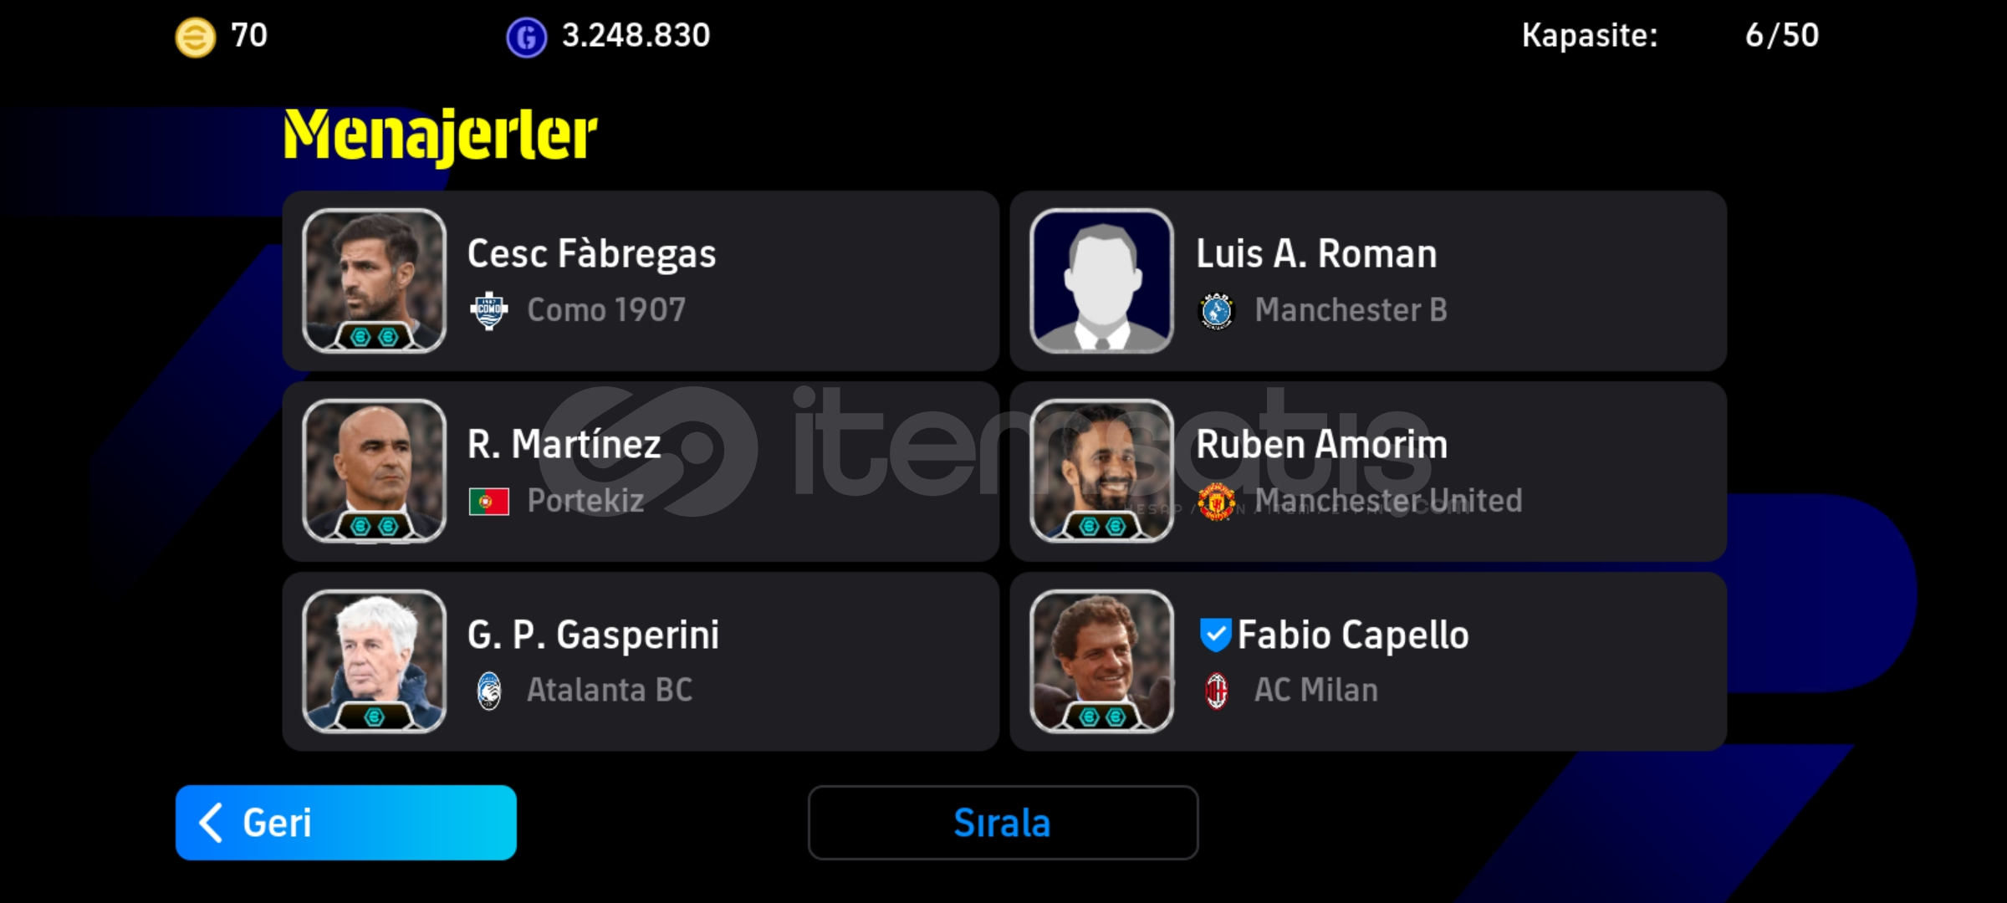Click the blue GP currency icon
Viewport: 2007px width, 903px height.
click(526, 38)
